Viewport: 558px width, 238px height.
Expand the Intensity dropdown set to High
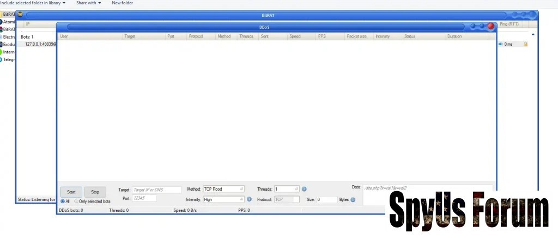tap(223, 199)
